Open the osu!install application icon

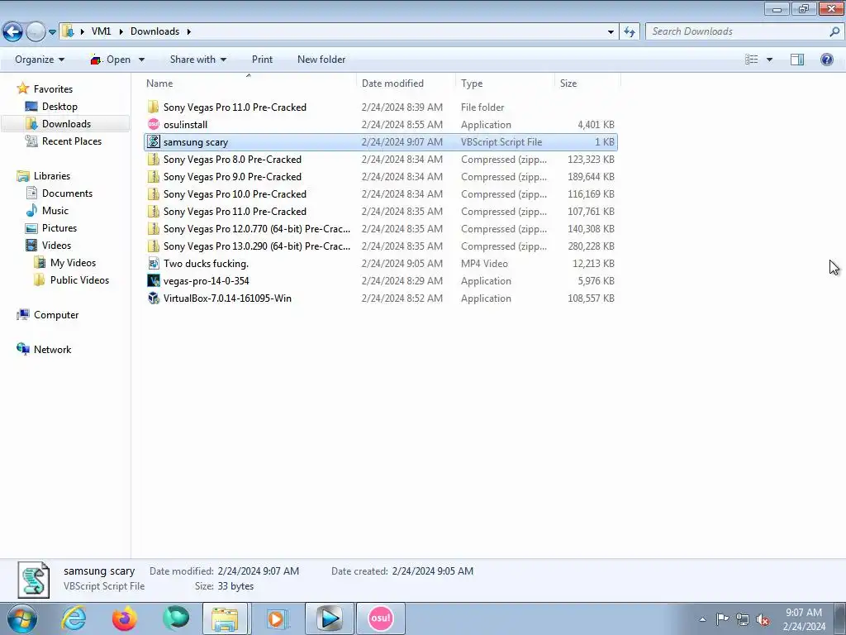(154, 125)
